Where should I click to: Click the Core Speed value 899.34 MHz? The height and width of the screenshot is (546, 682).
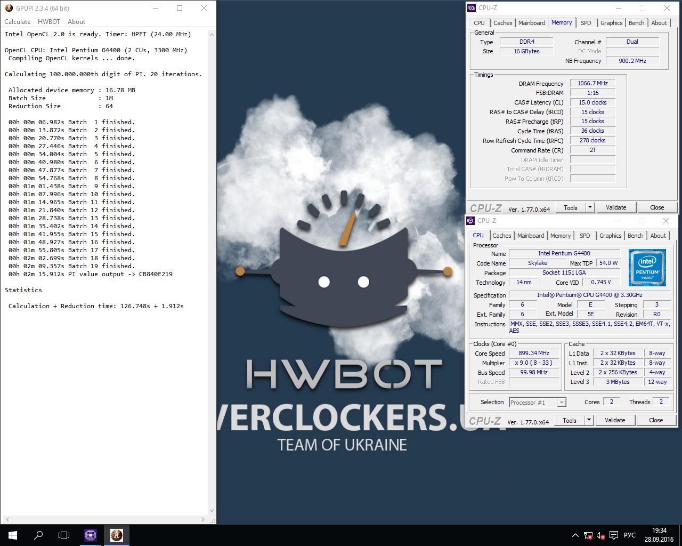click(534, 353)
